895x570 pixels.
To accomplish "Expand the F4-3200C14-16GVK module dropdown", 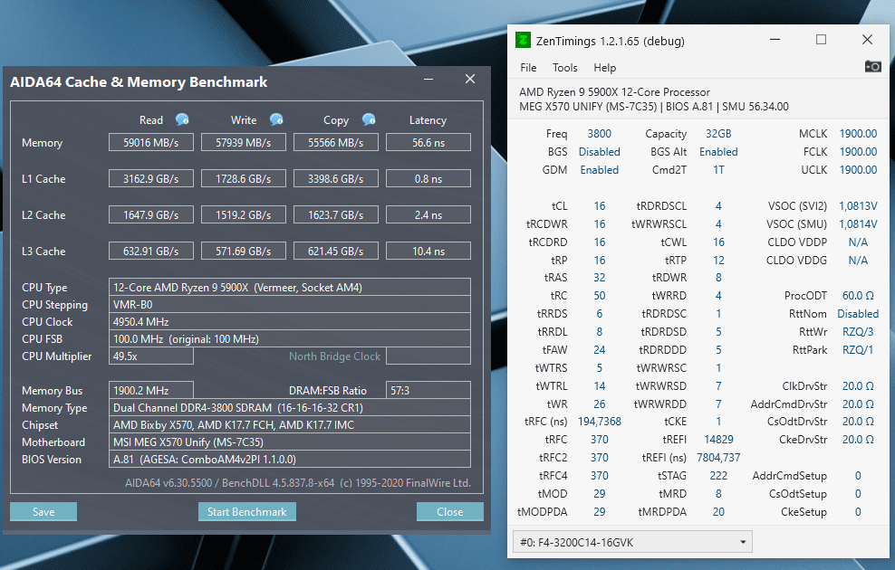I will click(632, 542).
